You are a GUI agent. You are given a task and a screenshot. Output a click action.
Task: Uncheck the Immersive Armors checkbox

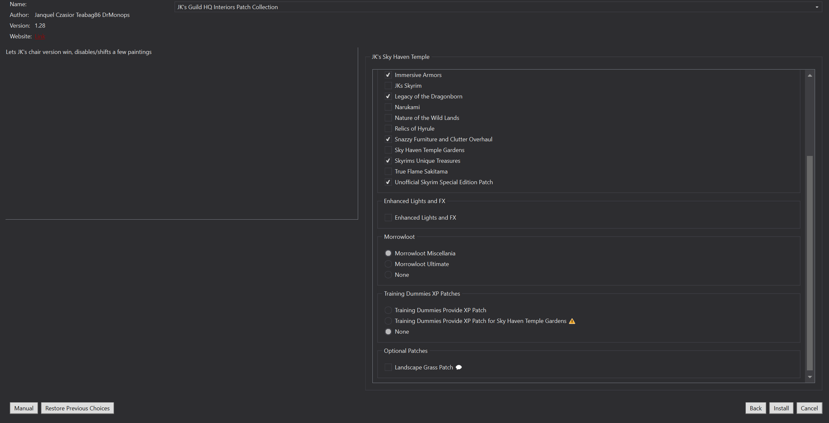pyautogui.click(x=388, y=75)
